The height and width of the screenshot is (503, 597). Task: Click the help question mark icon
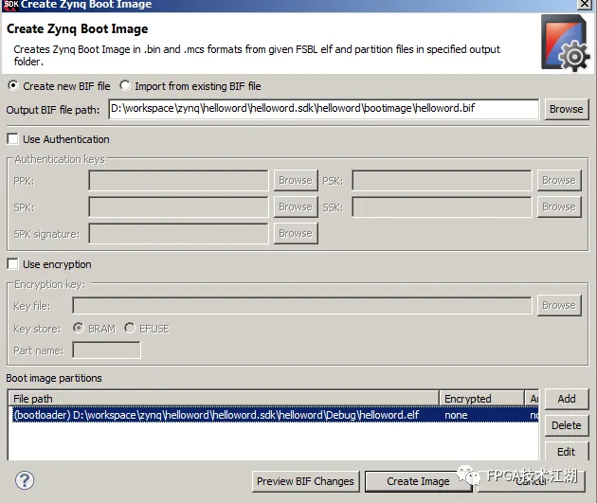[26, 480]
